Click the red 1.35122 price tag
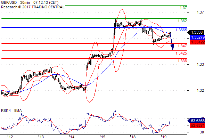Viewport: 205px width, 139px height. pyautogui.click(x=197, y=42)
